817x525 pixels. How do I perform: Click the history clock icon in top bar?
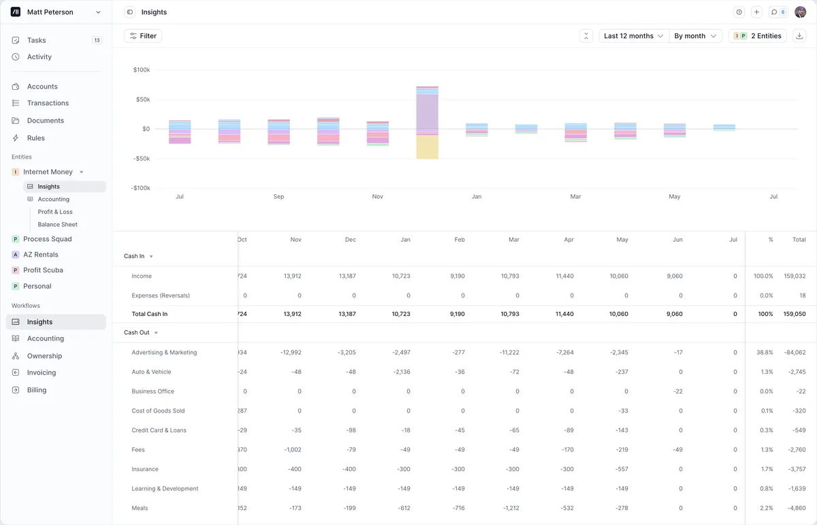(x=739, y=12)
